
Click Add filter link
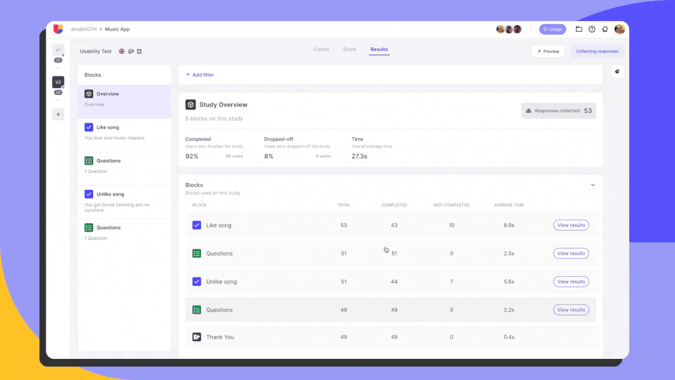[200, 75]
